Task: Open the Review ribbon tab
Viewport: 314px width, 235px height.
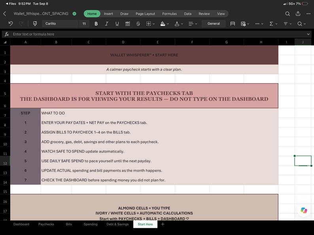Action: (204, 14)
